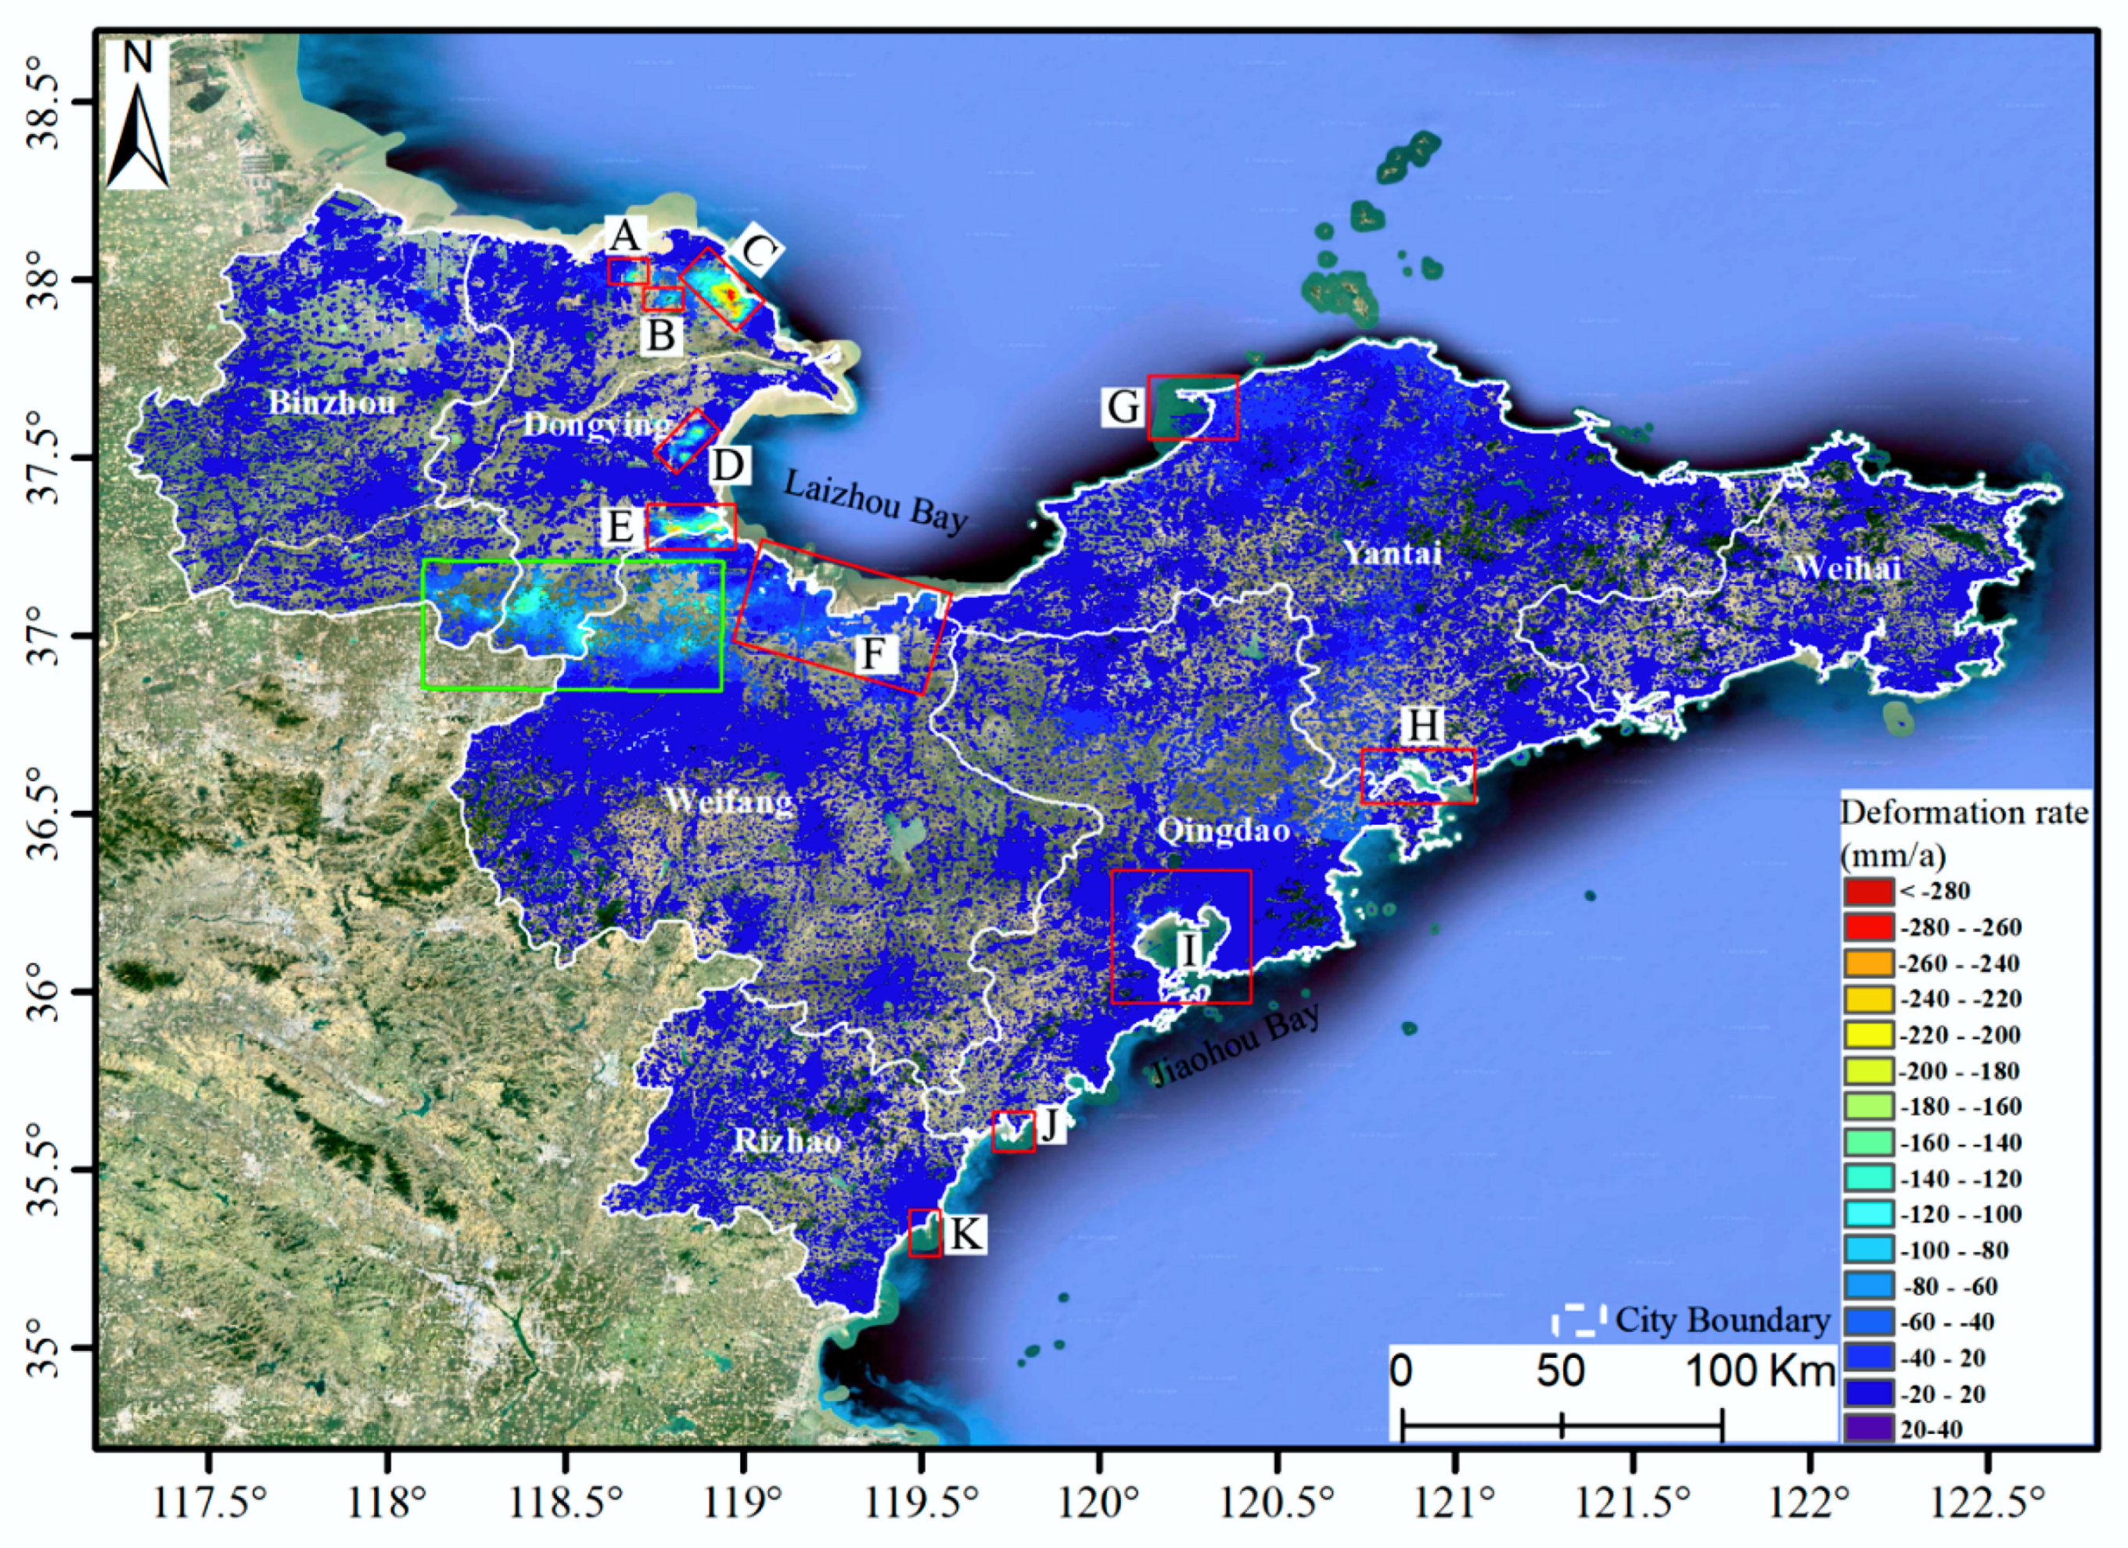This screenshot has width=2128, height=1548.
Task: Click the label box marked H
Action: pos(1423,725)
